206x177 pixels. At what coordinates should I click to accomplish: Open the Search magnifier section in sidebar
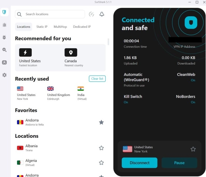click(4, 50)
